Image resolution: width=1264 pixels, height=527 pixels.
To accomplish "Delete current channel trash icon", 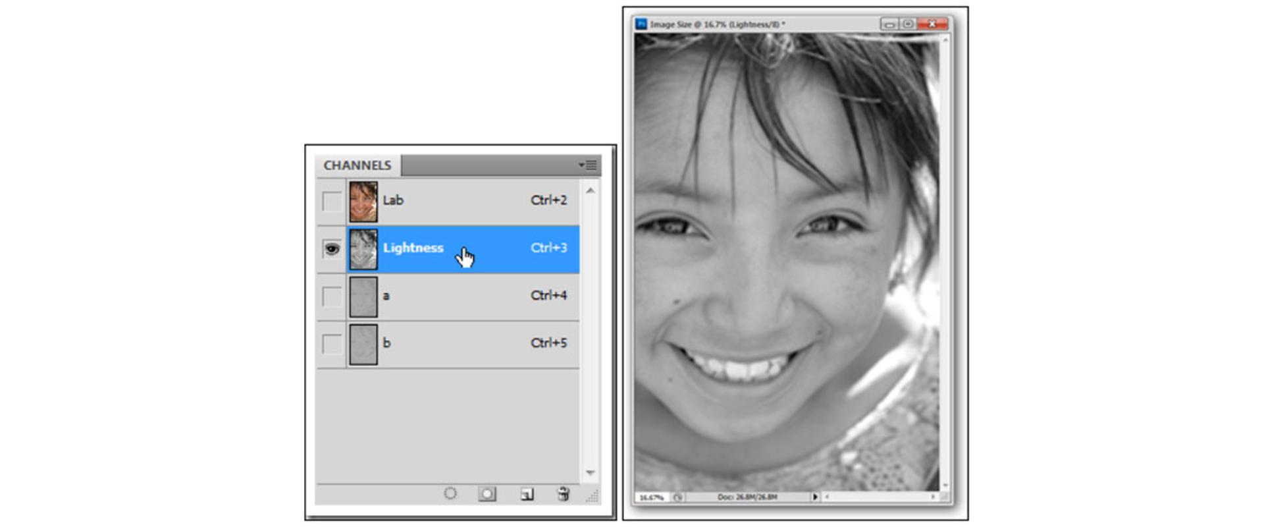I will tap(564, 493).
